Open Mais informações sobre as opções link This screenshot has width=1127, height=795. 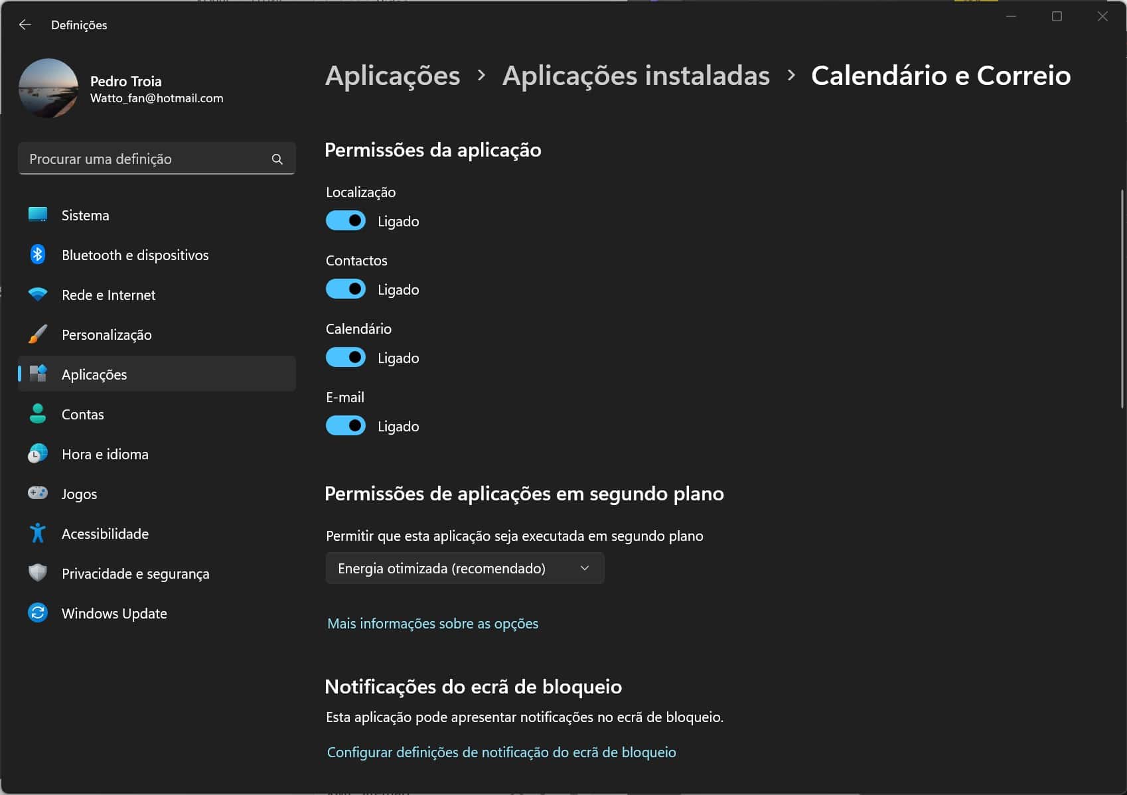point(433,624)
